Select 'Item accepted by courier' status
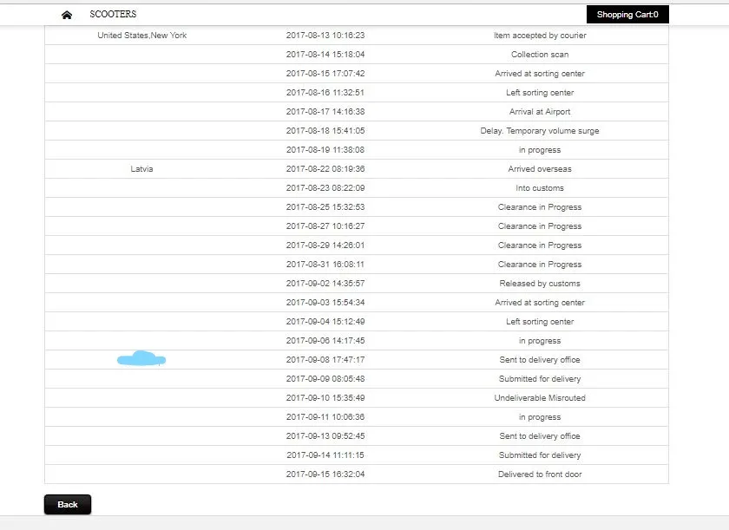 point(540,36)
